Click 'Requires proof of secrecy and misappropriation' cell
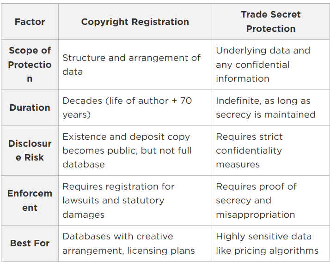330x262 pixels. click(256, 200)
